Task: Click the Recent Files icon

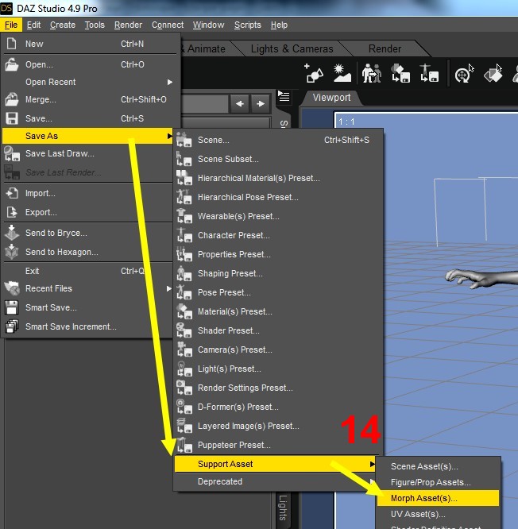Action: 12,288
